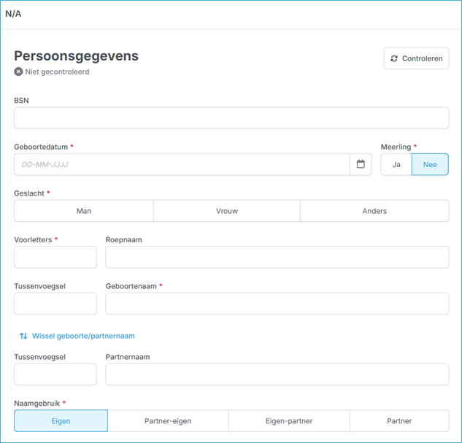Set Naamgebruik to Eigen-partner
The height and width of the screenshot is (443, 462).
click(x=289, y=421)
